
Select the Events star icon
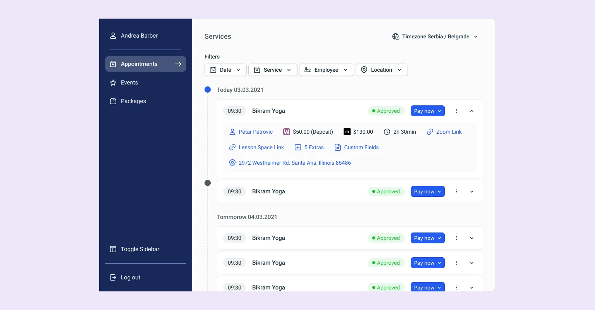113,83
